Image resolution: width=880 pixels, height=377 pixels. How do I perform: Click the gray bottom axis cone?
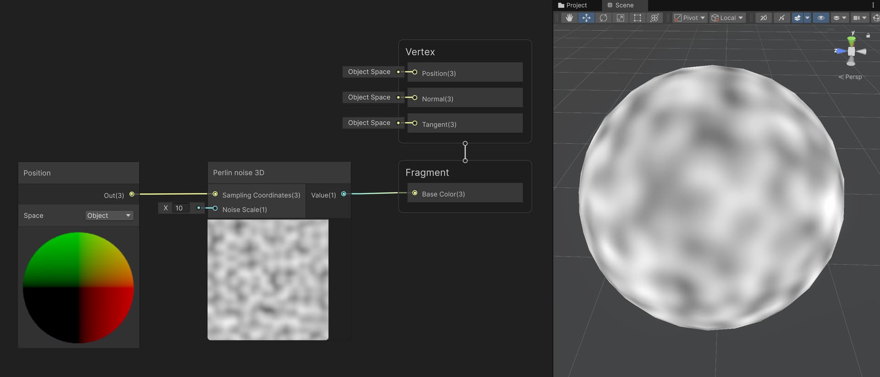point(851,61)
